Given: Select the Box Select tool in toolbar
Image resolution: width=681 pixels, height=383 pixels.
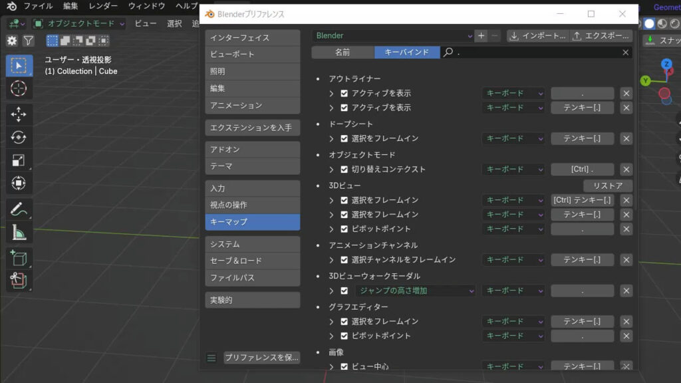Looking at the screenshot, I should pos(19,66).
